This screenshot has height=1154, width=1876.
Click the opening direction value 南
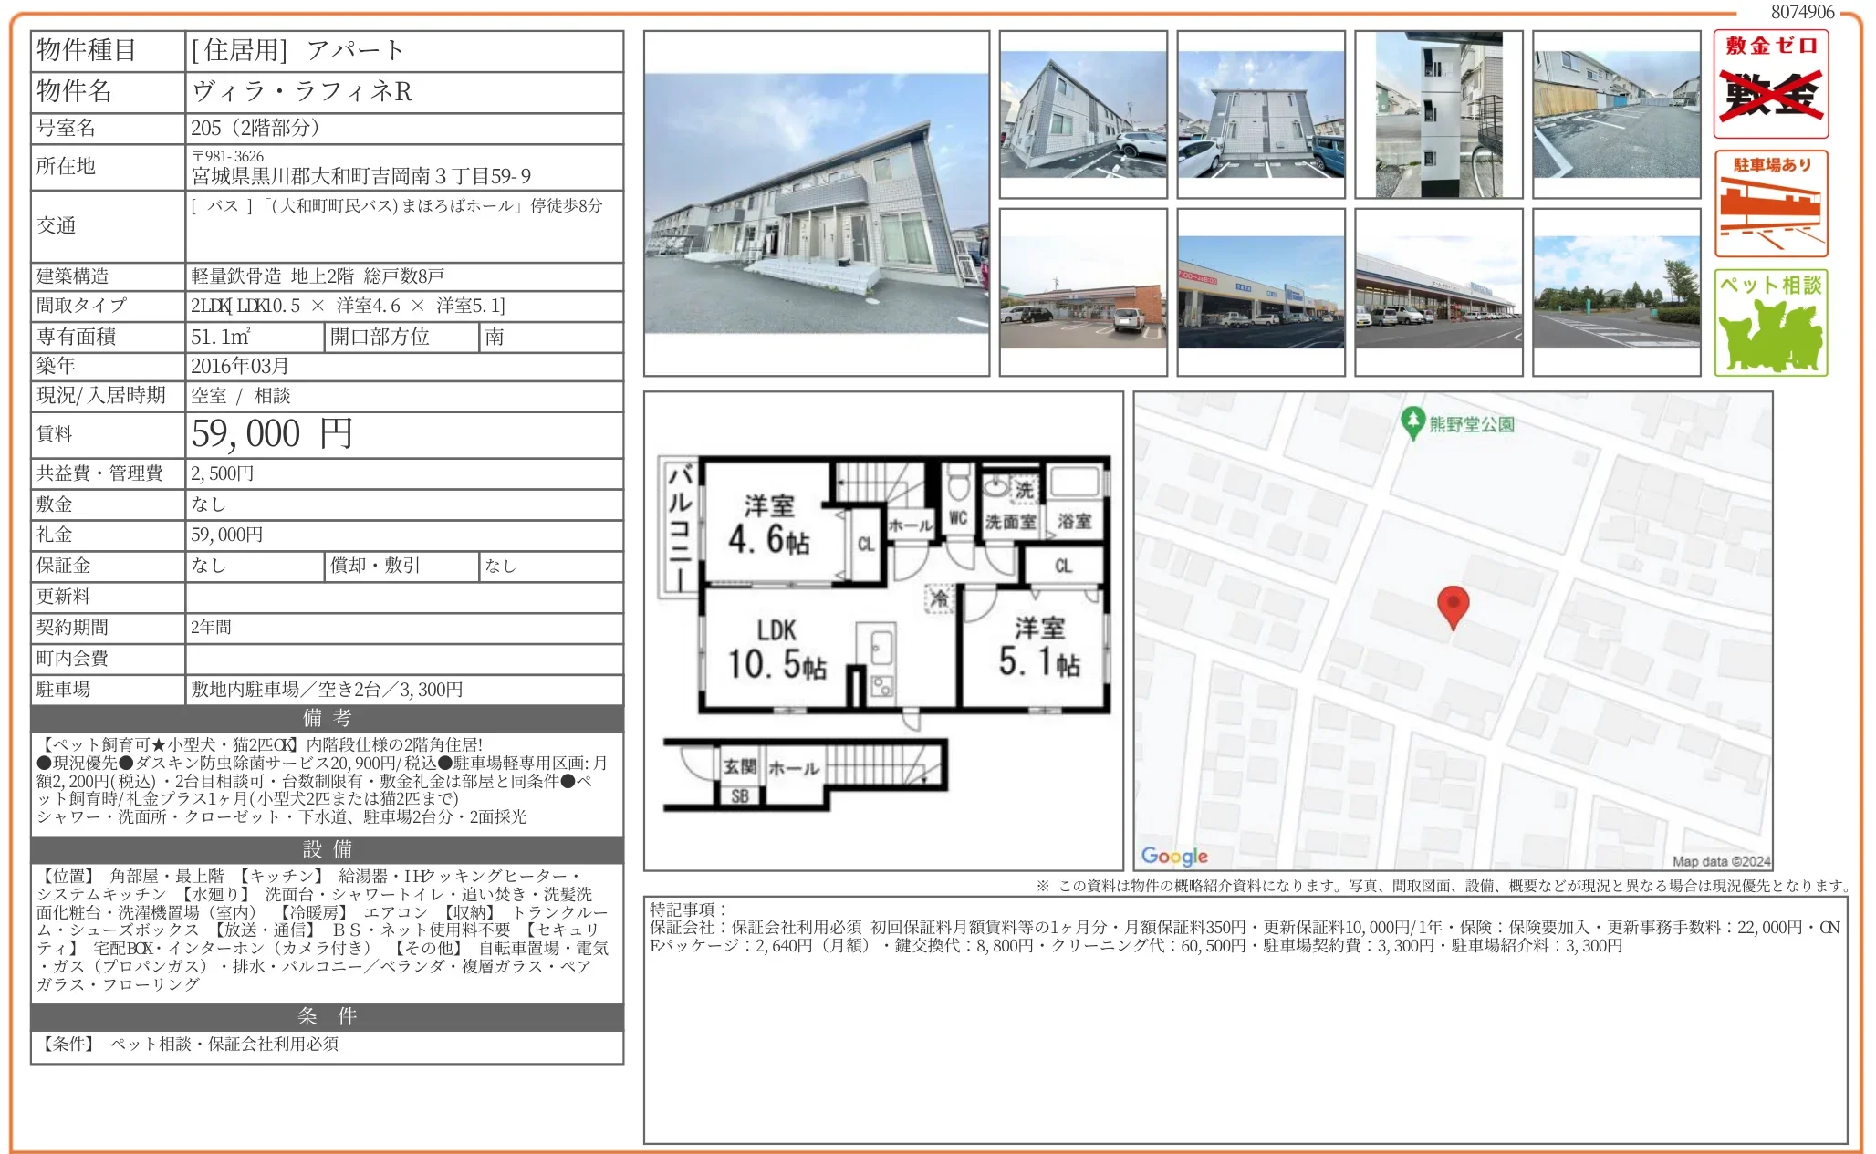pyautogui.click(x=495, y=337)
